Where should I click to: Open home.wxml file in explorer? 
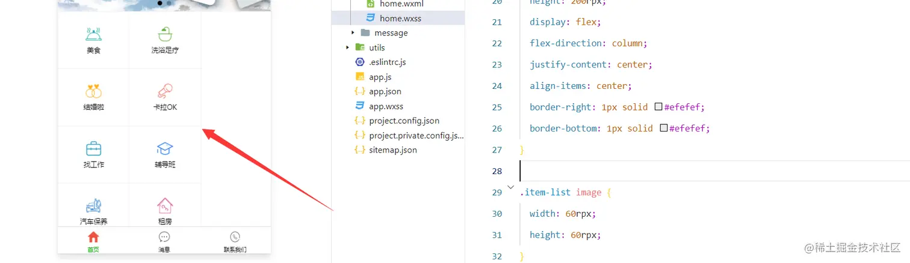pyautogui.click(x=403, y=4)
